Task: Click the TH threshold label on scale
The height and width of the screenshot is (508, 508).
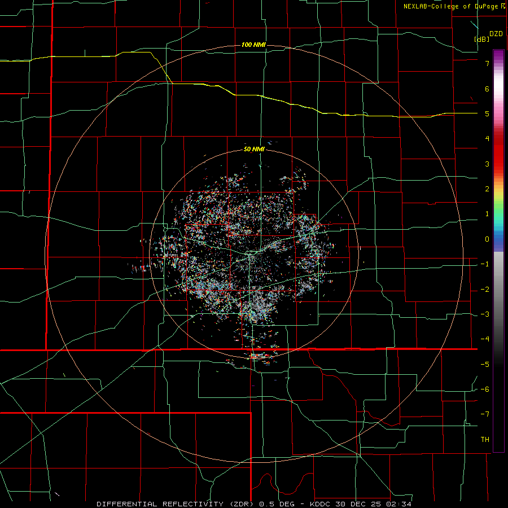Action: (485, 440)
